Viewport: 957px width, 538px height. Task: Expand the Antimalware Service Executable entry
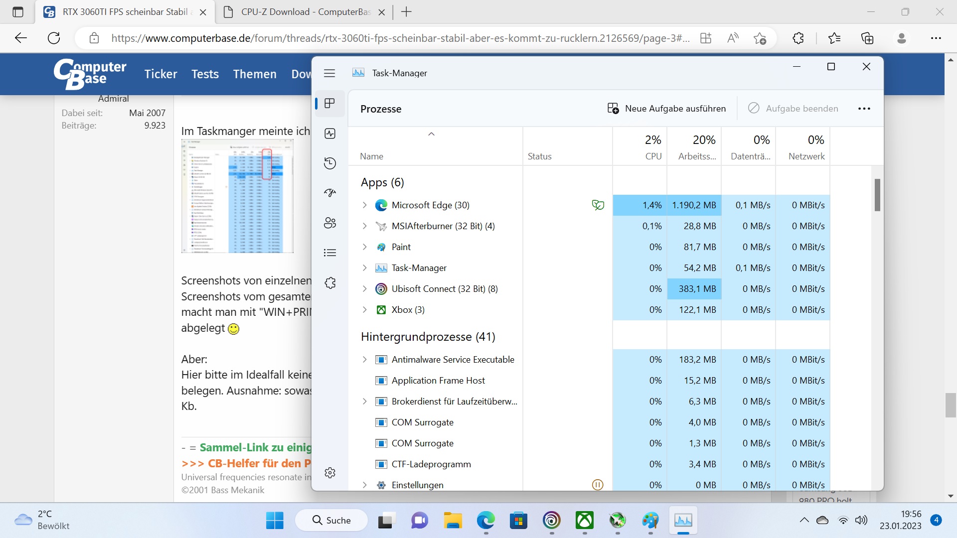tap(364, 360)
